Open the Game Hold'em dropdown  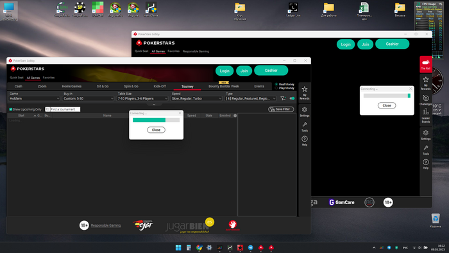[x=34, y=98]
